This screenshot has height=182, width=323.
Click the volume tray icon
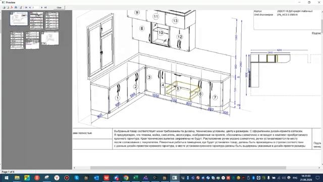pyautogui.click(x=284, y=177)
